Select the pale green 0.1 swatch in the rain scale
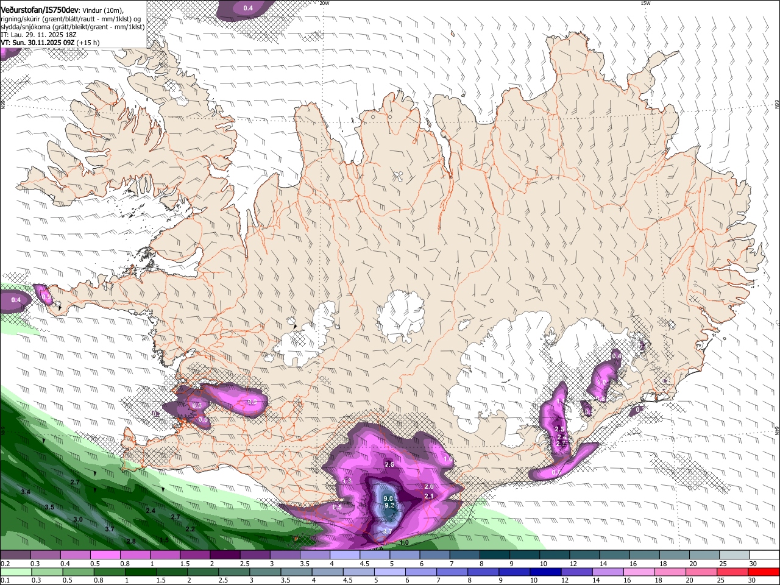 [15, 572]
